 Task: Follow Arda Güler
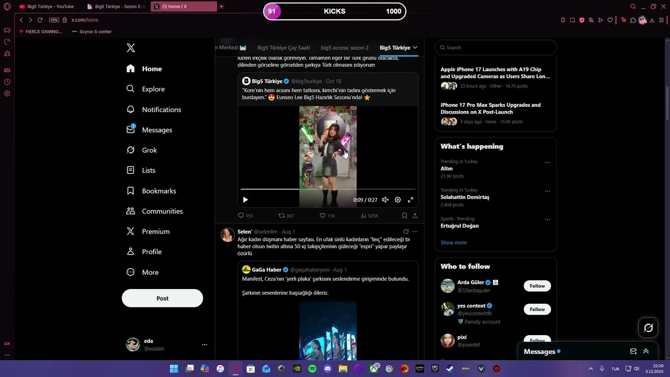[537, 286]
